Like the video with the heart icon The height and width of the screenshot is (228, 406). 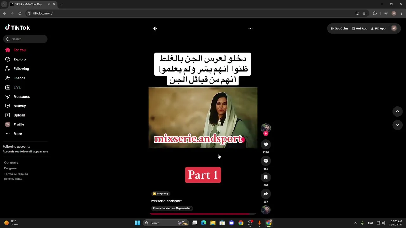[266, 144]
